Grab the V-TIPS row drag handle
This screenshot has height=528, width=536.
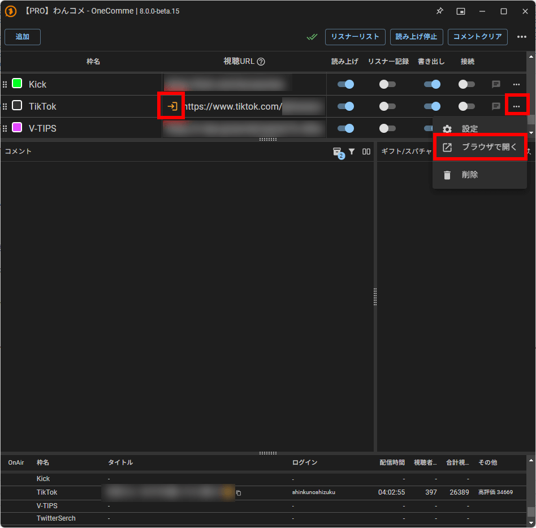pyautogui.click(x=5, y=128)
